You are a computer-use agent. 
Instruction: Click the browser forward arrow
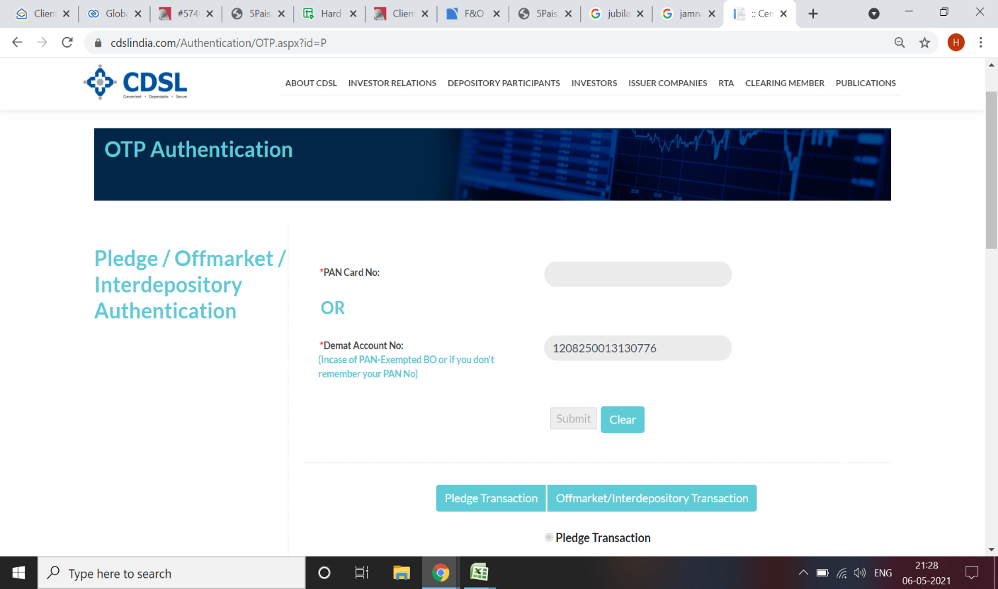[x=42, y=42]
